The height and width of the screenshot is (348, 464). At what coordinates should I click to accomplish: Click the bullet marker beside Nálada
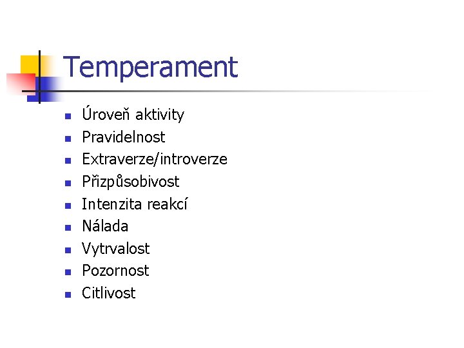point(66,228)
